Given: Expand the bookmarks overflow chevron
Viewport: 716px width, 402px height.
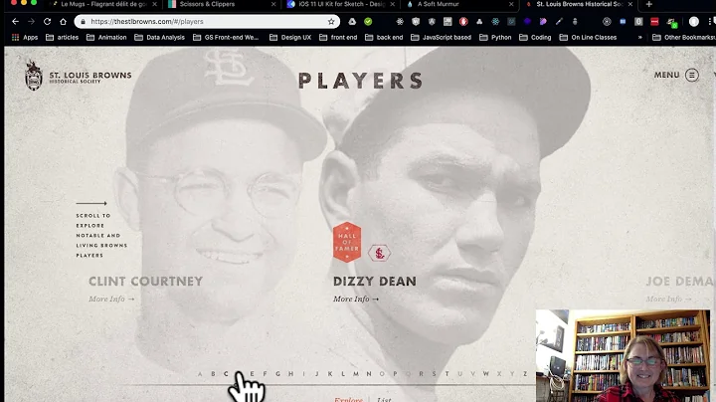Looking at the screenshot, I should [x=639, y=38].
